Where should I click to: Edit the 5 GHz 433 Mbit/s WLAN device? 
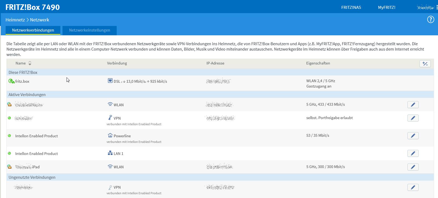point(413,105)
